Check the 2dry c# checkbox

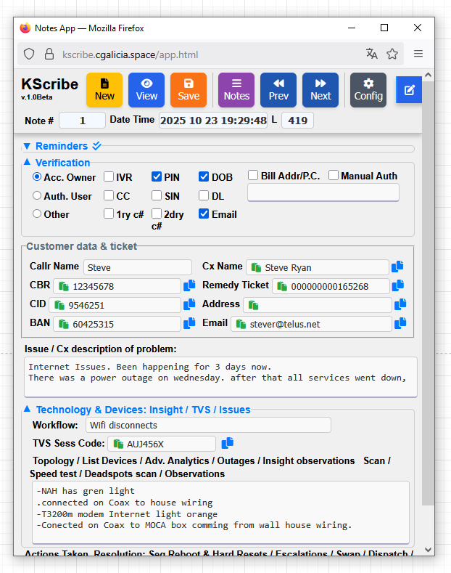pos(157,214)
